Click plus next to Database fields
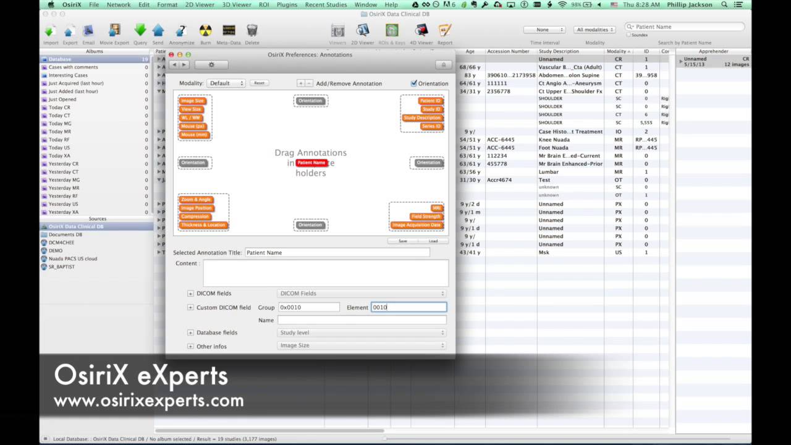Viewport: 791px width, 445px height. click(190, 333)
